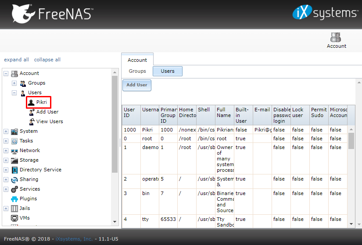
Task: Click the expand all link
Action: tap(16, 60)
